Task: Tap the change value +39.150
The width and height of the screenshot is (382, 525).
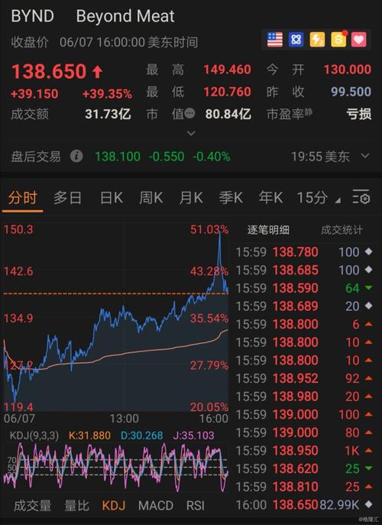Action: point(34,94)
